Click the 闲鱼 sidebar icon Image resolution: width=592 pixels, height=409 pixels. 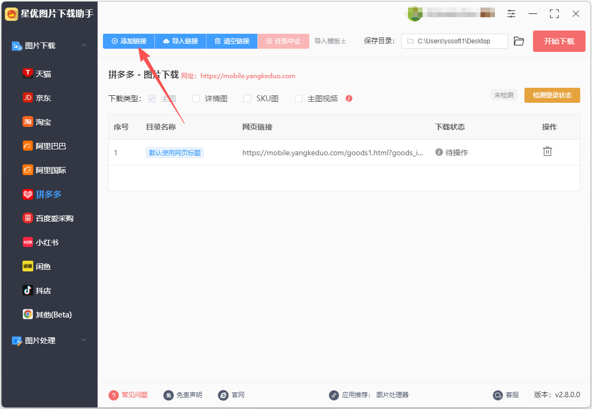tap(27, 266)
